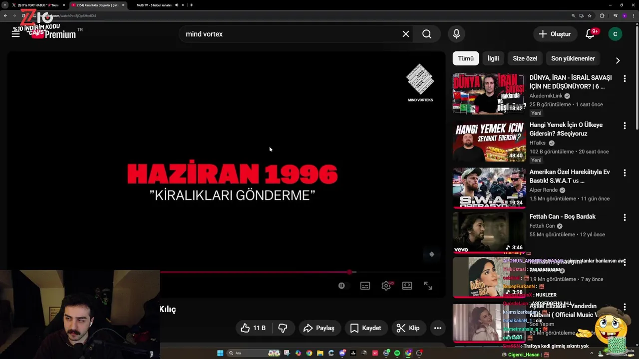This screenshot has height=359, width=639.
Task: Select the Size özel filter chip
Action: (x=525, y=58)
